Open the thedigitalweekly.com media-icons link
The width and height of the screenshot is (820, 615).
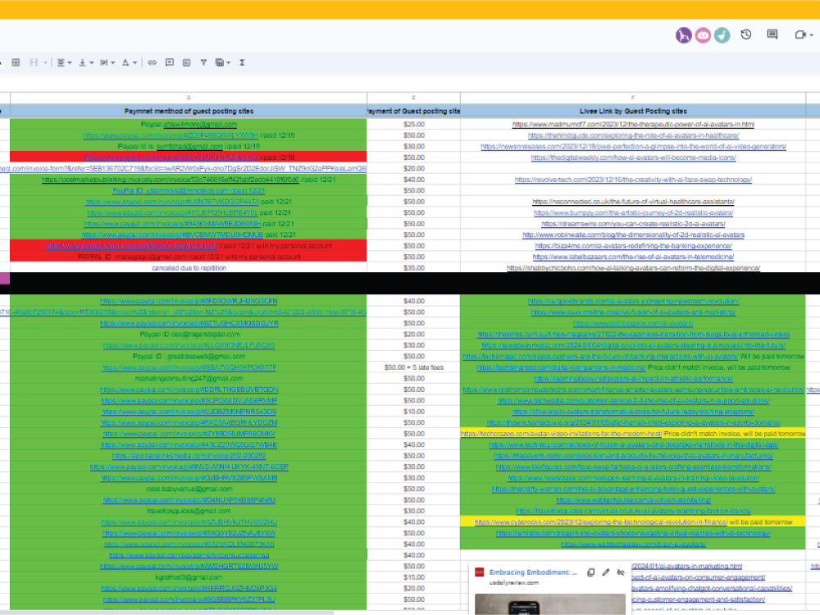pyautogui.click(x=633, y=157)
